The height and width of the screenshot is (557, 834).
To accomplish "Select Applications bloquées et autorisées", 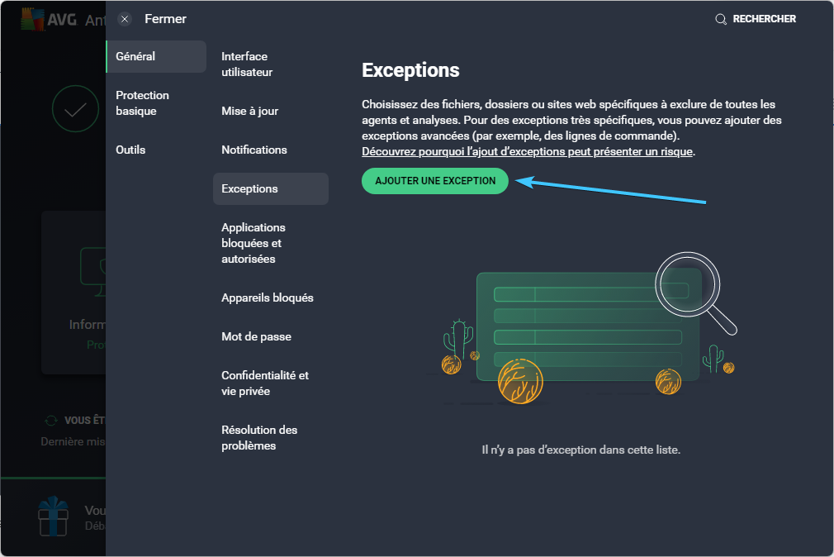I will tap(254, 243).
